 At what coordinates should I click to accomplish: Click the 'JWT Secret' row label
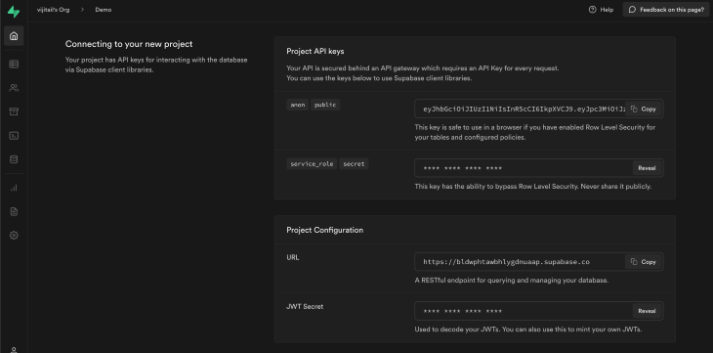coord(305,307)
